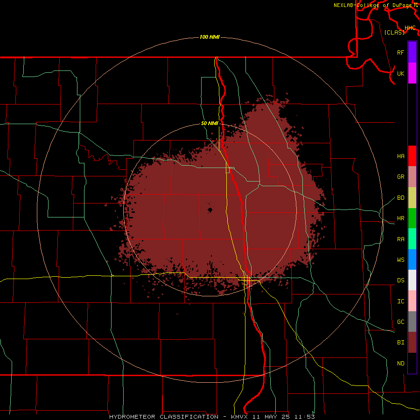Click the RF purple color swatch
420x420 pixels.
click(x=412, y=52)
